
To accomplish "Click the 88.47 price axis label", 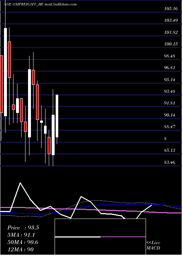I will pyautogui.click(x=170, y=127).
